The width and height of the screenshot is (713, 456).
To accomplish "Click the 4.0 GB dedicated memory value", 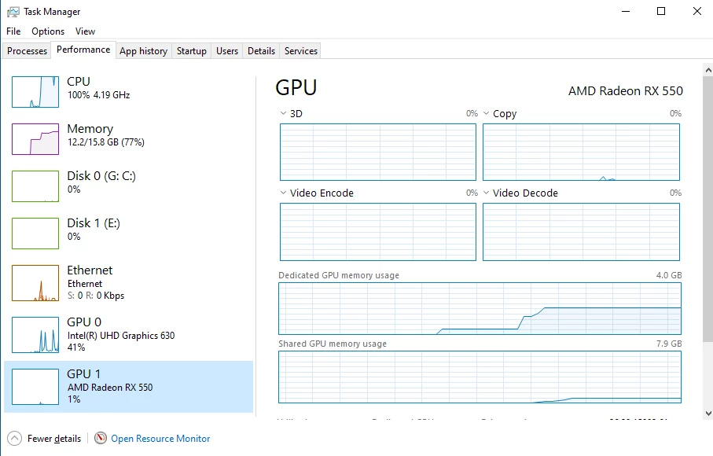I will [669, 275].
